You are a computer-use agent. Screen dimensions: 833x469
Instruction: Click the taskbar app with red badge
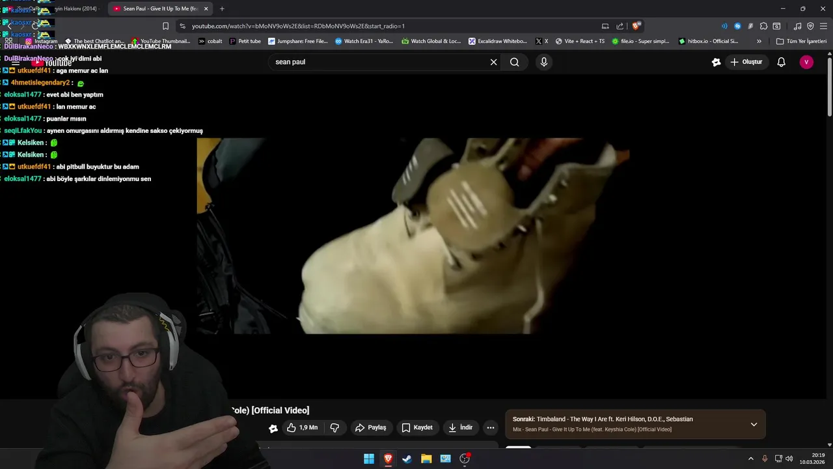[465, 459]
